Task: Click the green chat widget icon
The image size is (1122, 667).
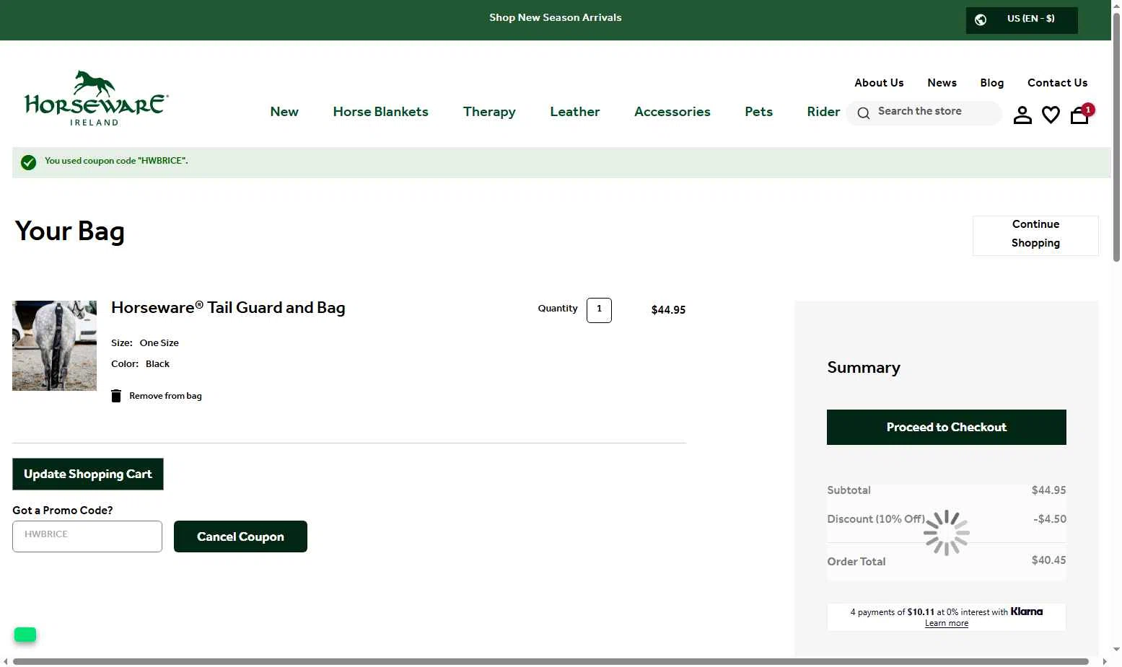Action: pyautogui.click(x=25, y=635)
